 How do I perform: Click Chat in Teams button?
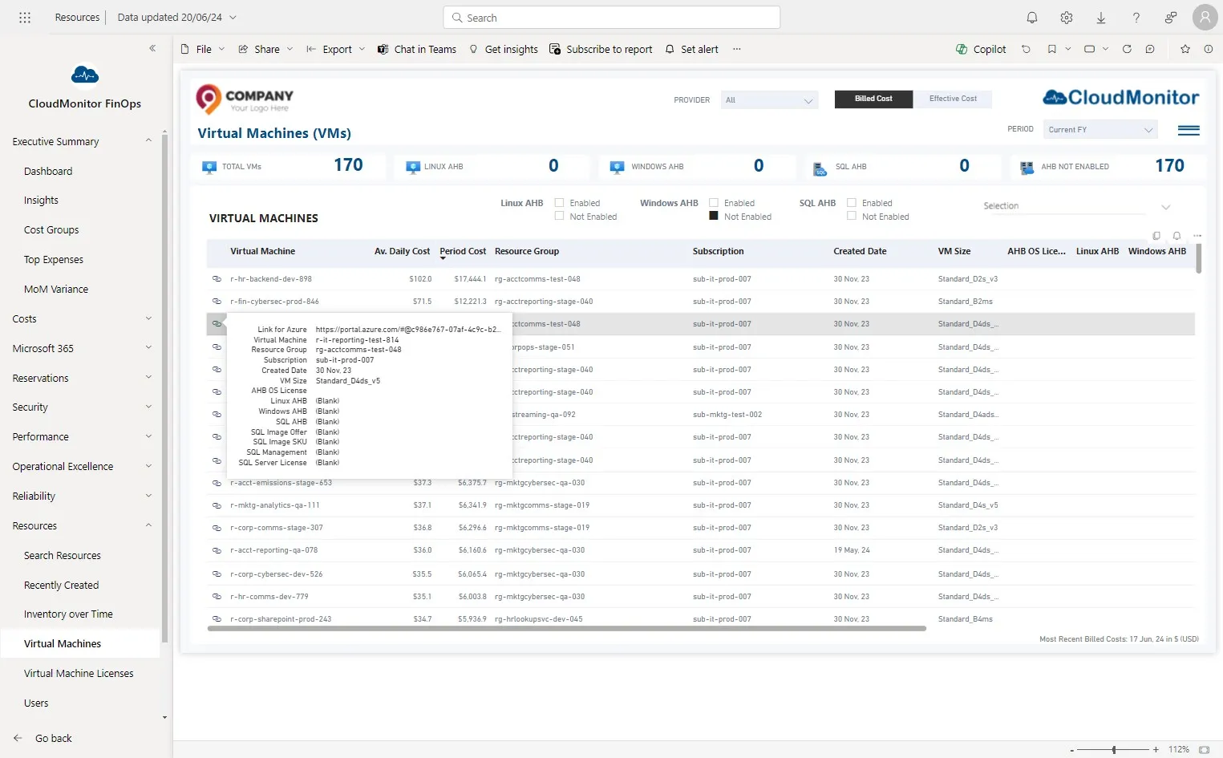(417, 49)
